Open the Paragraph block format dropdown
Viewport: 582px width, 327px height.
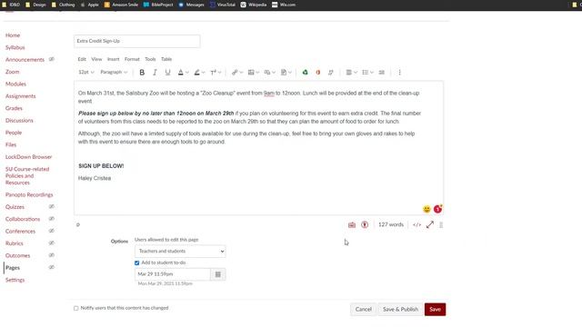point(114,73)
